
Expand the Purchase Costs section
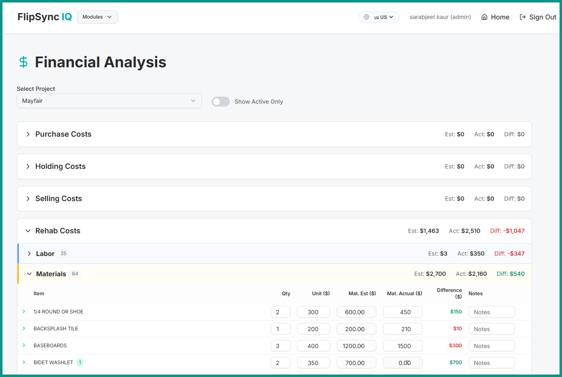coord(28,134)
